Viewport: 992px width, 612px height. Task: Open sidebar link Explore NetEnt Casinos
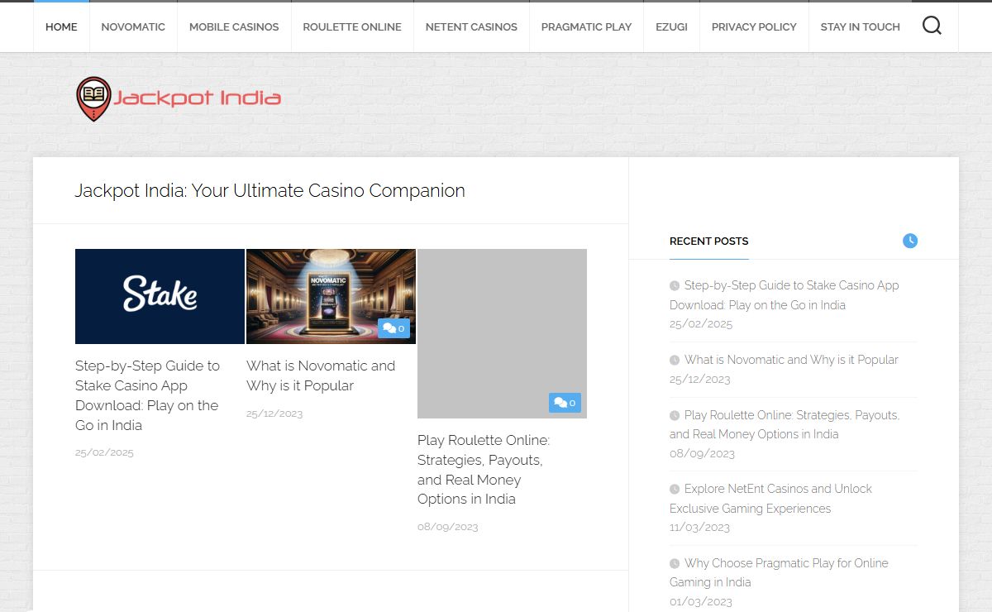(x=770, y=499)
